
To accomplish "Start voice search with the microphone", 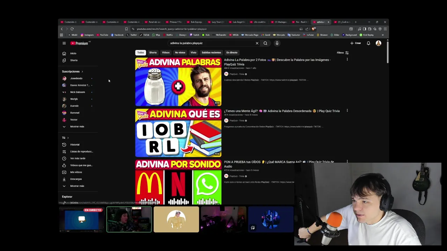I will 277,43.
